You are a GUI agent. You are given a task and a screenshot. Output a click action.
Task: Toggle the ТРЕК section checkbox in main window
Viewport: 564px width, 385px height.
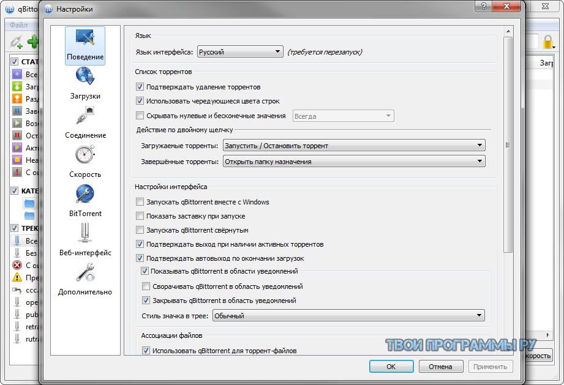14,228
